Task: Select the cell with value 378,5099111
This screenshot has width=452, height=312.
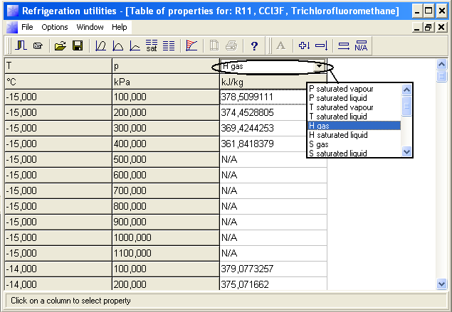Action: pyautogui.click(x=263, y=97)
